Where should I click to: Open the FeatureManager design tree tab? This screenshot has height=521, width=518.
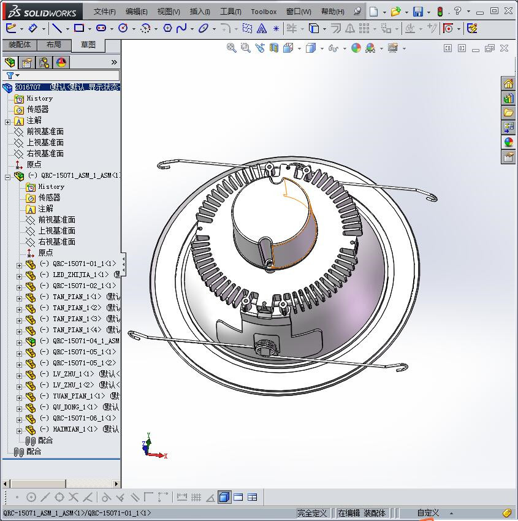[x=10, y=62]
